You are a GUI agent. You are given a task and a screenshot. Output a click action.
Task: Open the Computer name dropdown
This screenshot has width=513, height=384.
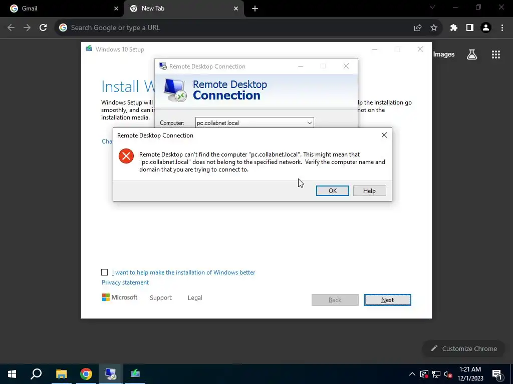(309, 123)
